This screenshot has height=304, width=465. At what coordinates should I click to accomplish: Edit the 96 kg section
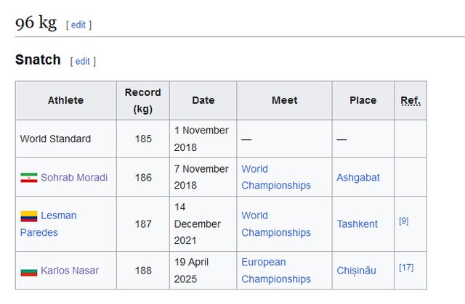[78, 25]
